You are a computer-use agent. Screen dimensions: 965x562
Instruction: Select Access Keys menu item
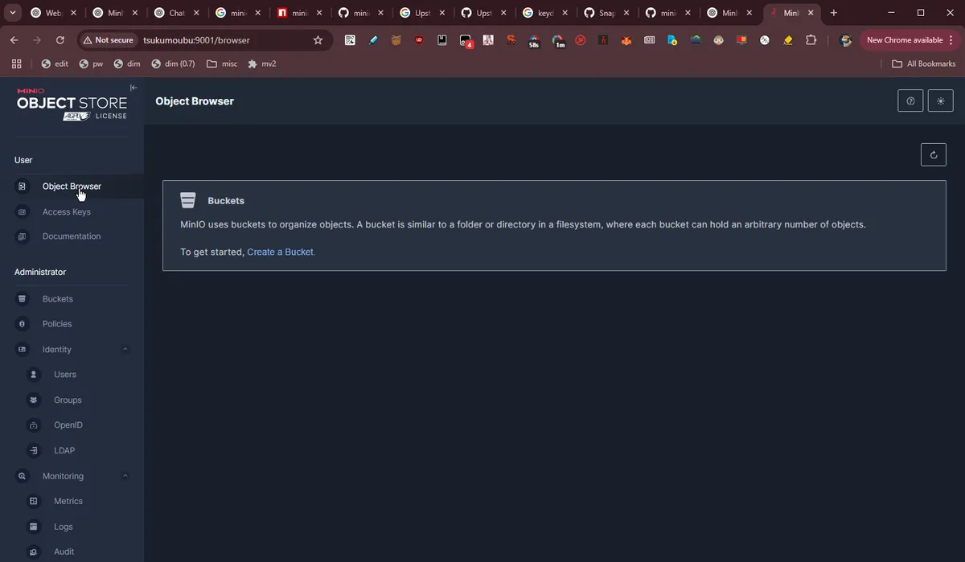click(66, 212)
